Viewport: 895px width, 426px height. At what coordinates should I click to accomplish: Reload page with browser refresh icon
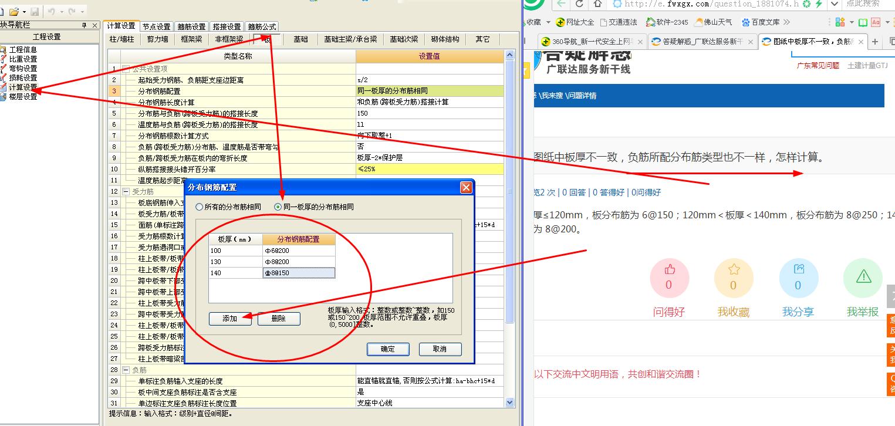tap(580, 4)
